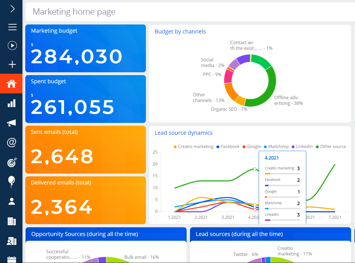The image size is (355, 263).
Task: Click the Other channels - 13% label
Action: [209, 98]
